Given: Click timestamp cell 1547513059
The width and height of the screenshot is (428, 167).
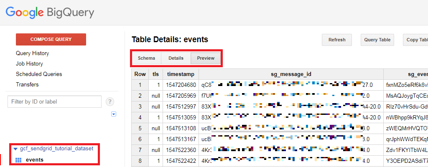Looking at the screenshot, I should coord(181,118).
